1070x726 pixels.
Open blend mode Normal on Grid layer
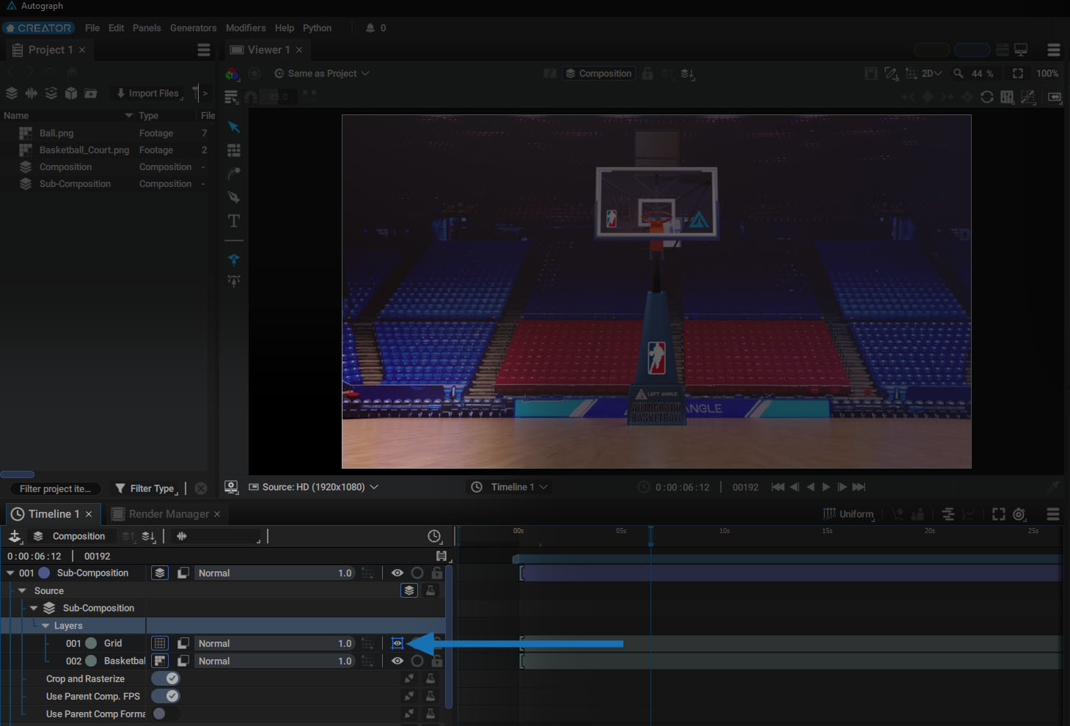click(x=275, y=643)
